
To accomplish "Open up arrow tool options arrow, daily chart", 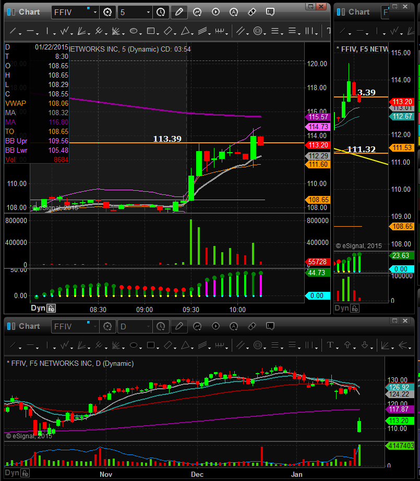I will 355,348.
